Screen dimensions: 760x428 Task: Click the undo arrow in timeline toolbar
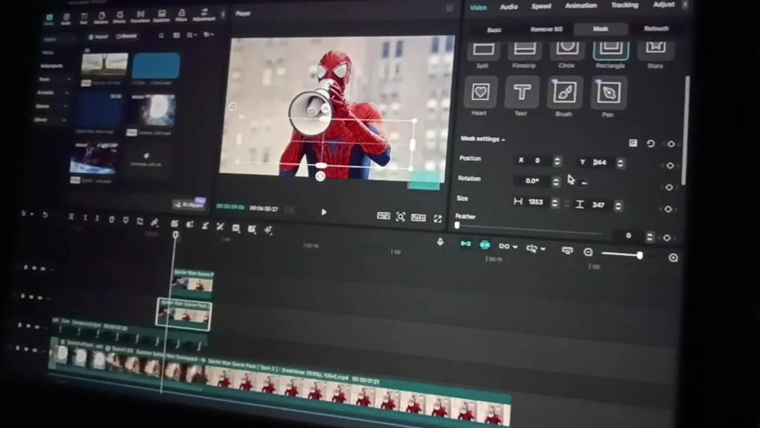[x=45, y=215]
